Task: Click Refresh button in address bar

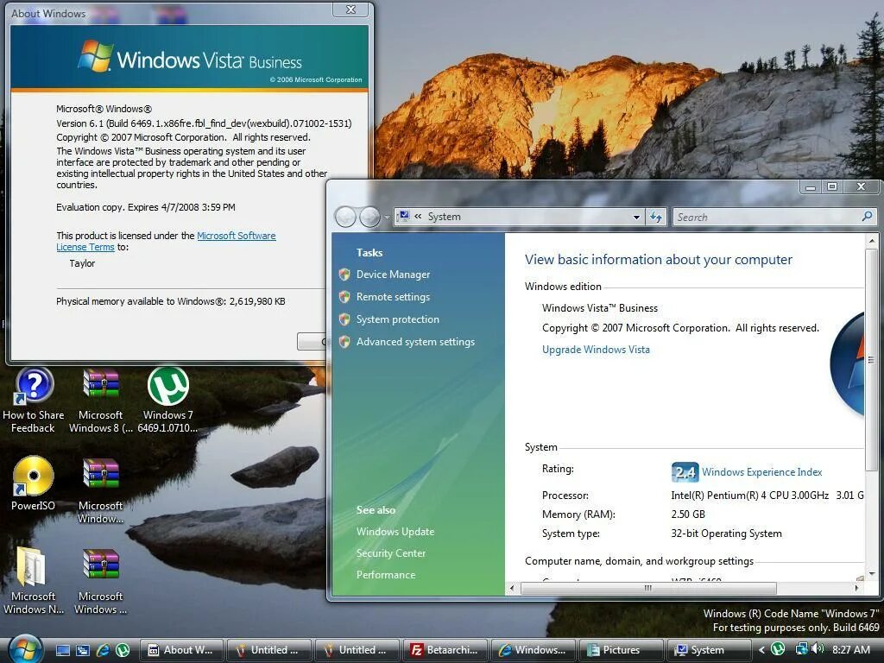Action: point(656,217)
